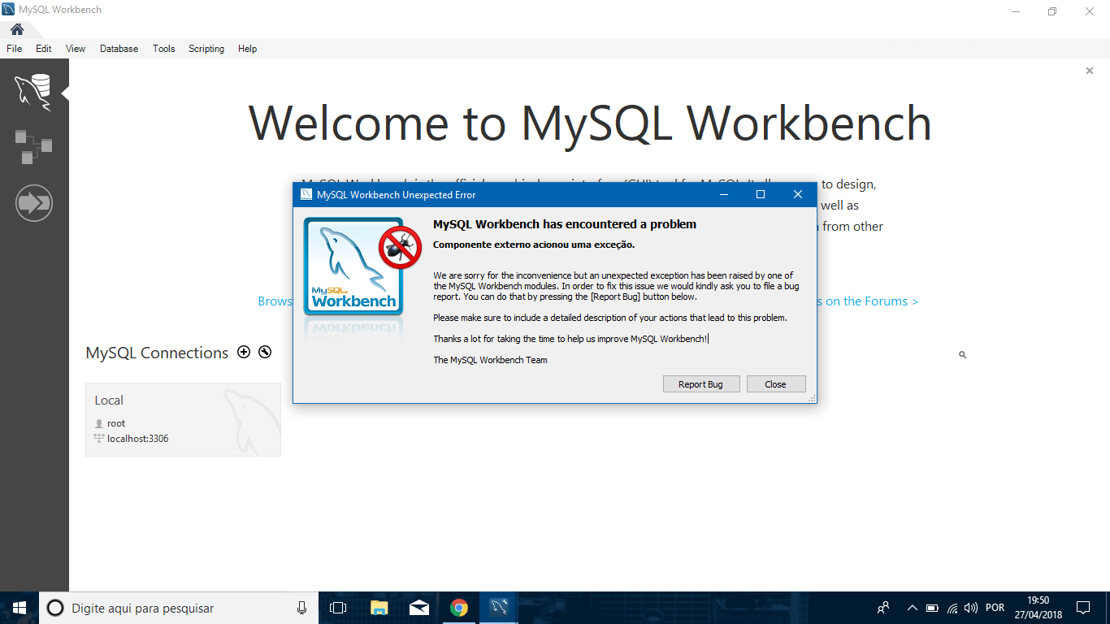The width and height of the screenshot is (1110, 624).
Task: Click the Cortana search box
Action: pos(179,608)
